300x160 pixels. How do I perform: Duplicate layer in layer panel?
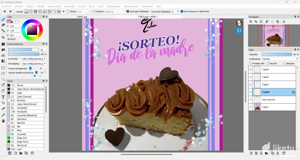273,153
